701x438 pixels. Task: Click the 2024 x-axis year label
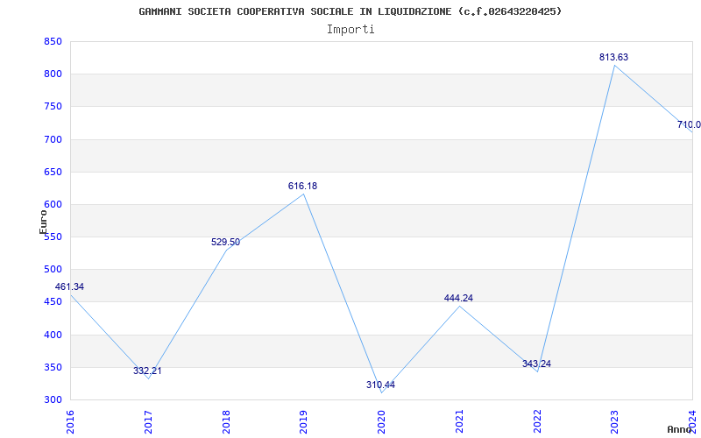[692, 421]
